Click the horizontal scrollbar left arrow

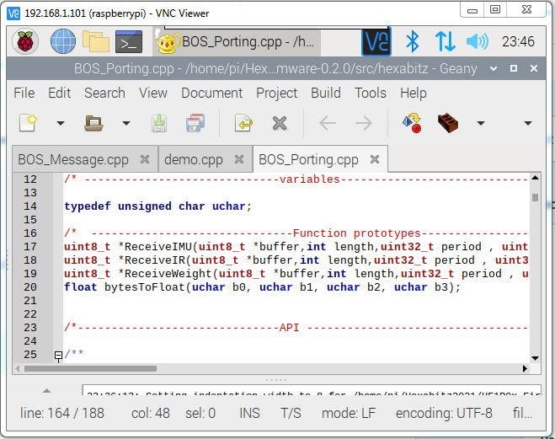pyautogui.click(x=17, y=368)
